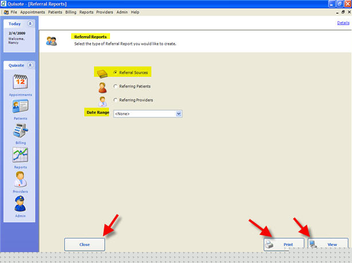Open the Patients menu
Image resolution: width=352 pixels, height=263 pixels.
pyautogui.click(x=55, y=12)
